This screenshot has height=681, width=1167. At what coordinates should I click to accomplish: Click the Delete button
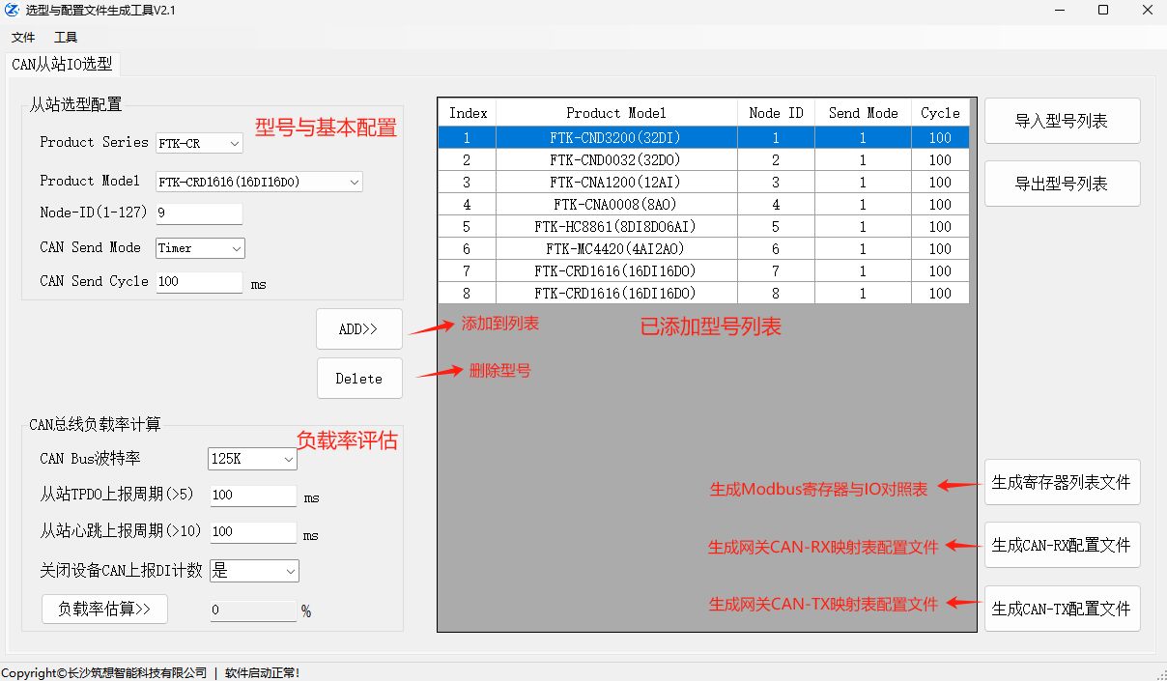coord(359,379)
